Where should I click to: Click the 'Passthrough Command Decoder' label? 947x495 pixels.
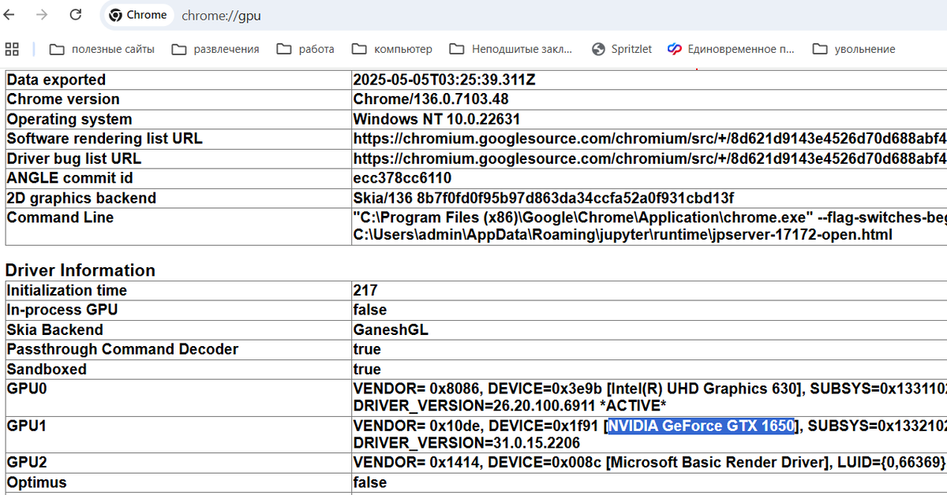(122, 349)
